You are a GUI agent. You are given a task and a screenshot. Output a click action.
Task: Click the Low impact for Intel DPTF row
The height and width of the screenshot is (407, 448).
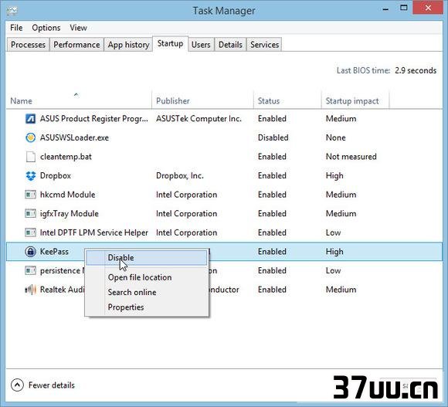click(x=333, y=232)
